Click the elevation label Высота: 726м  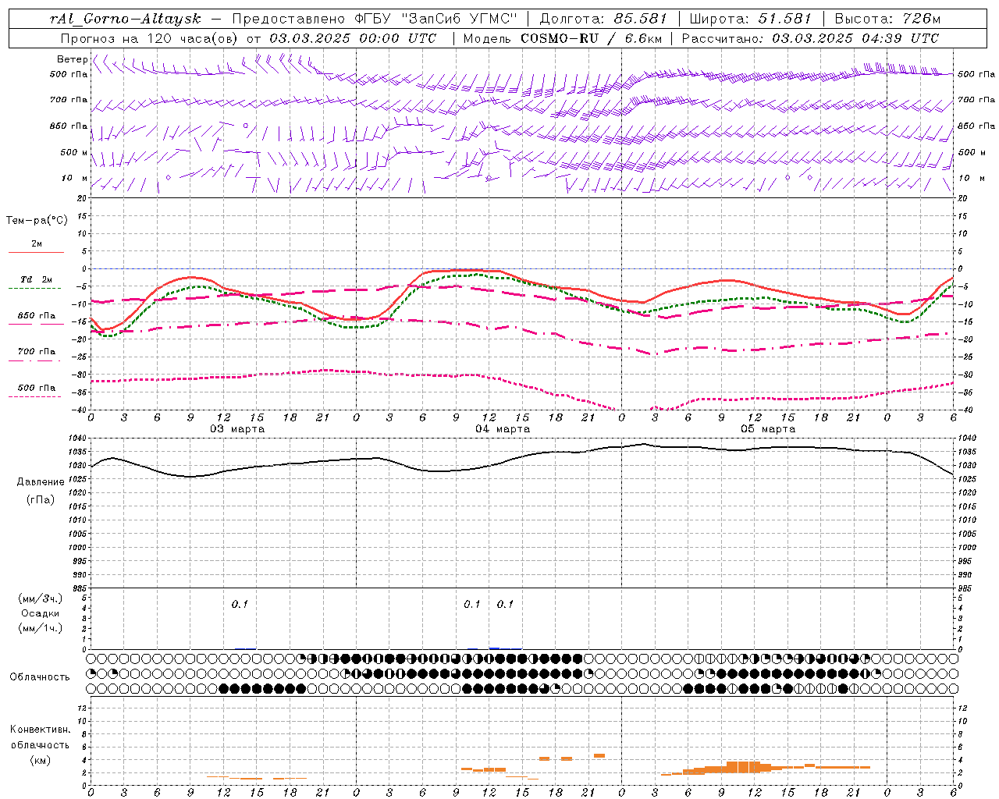coord(887,19)
